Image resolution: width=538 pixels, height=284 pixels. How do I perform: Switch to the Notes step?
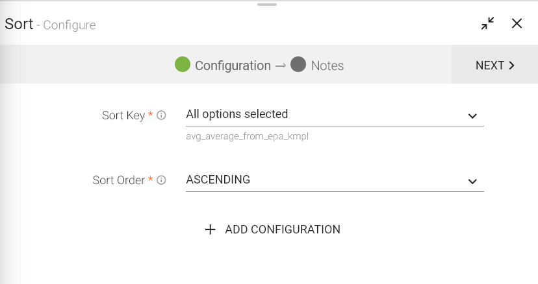tap(327, 65)
